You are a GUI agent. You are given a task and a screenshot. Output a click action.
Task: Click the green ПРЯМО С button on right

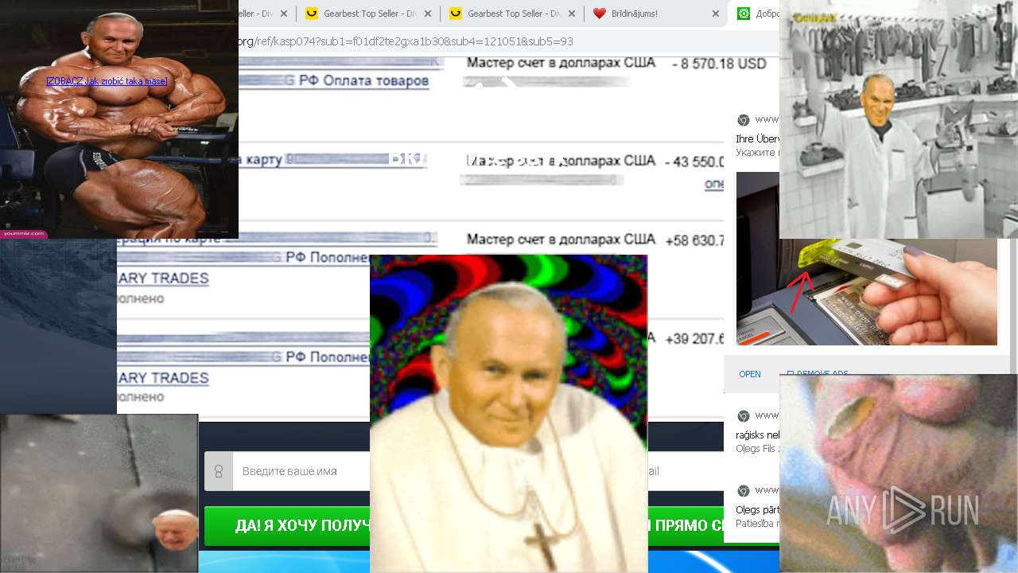point(686,526)
